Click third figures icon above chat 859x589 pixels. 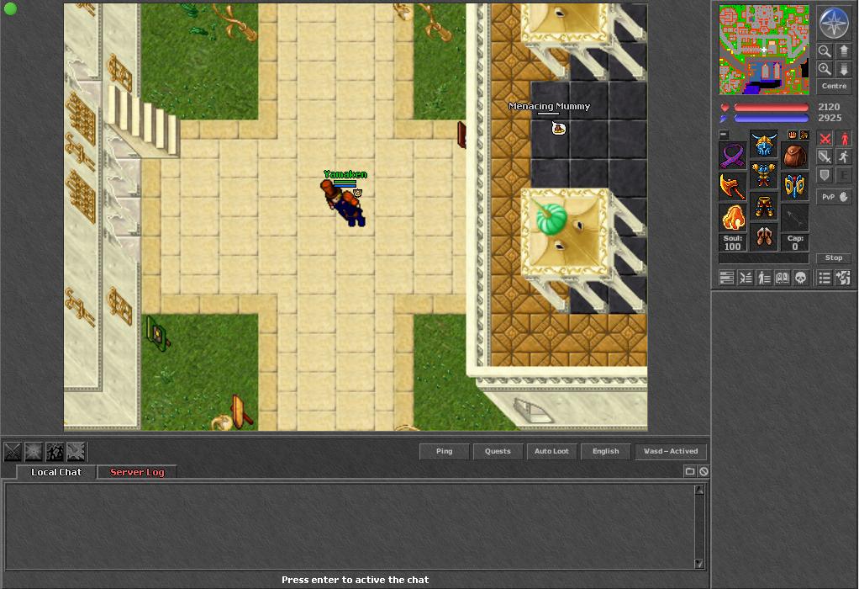(x=55, y=452)
